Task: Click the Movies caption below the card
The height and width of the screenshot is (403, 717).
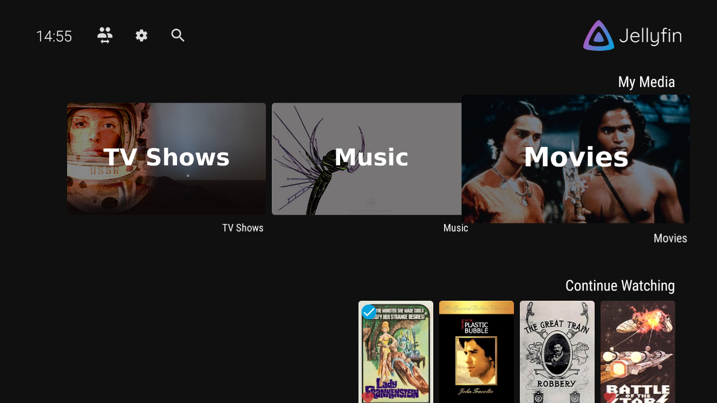Action: pos(670,239)
